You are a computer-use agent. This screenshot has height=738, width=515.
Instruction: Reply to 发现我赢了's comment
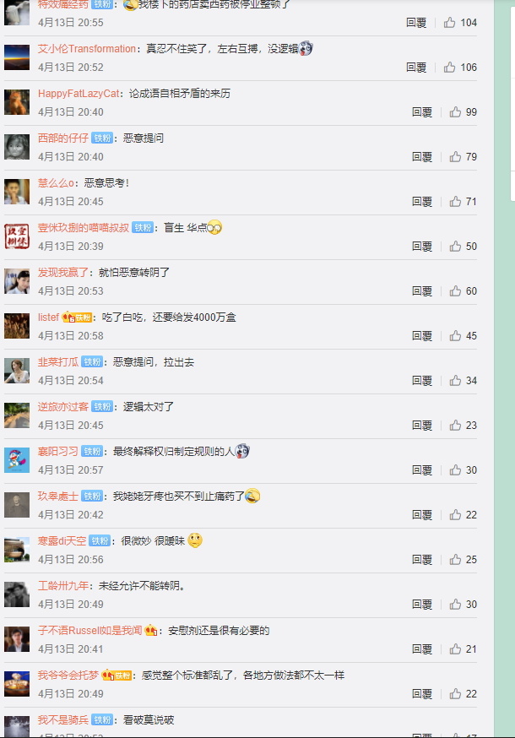coord(422,290)
